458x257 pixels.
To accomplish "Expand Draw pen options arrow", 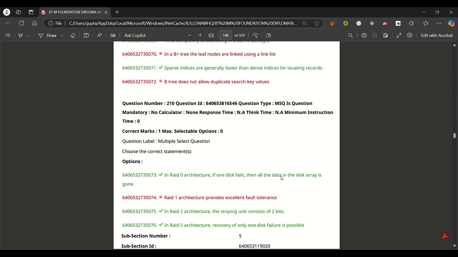I will point(62,35).
